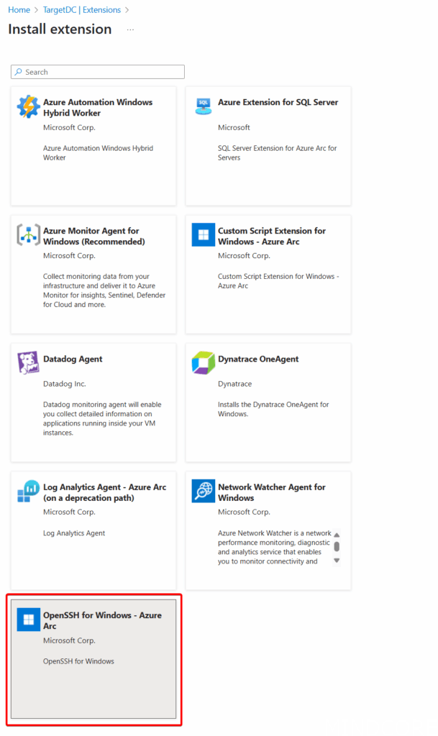The height and width of the screenshot is (736, 438).
Task: Click Microsoft Corp. under Azure Monitor Agent
Action: tap(69, 256)
